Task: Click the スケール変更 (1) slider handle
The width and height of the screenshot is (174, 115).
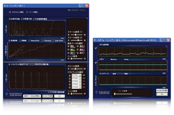Action: [x=76, y=35]
